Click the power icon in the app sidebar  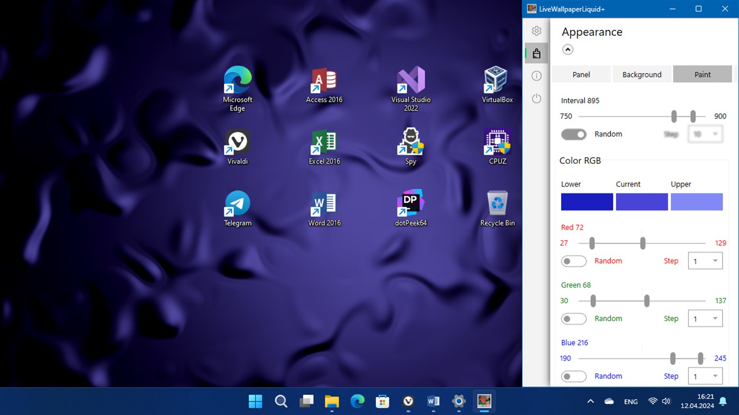(536, 98)
